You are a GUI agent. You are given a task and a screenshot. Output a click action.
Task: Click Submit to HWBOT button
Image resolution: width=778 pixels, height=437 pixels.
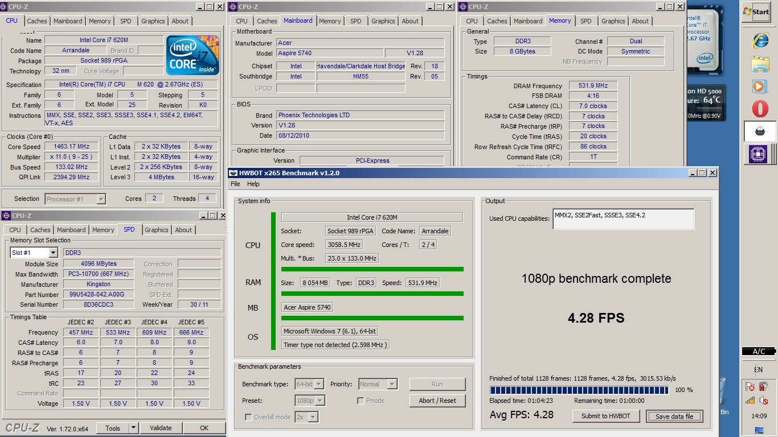coord(606,416)
